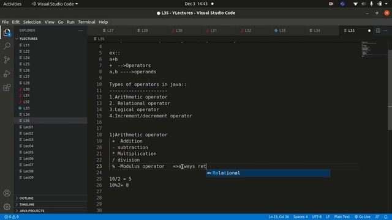Switch to the L27 editor tab

[x=108, y=31]
